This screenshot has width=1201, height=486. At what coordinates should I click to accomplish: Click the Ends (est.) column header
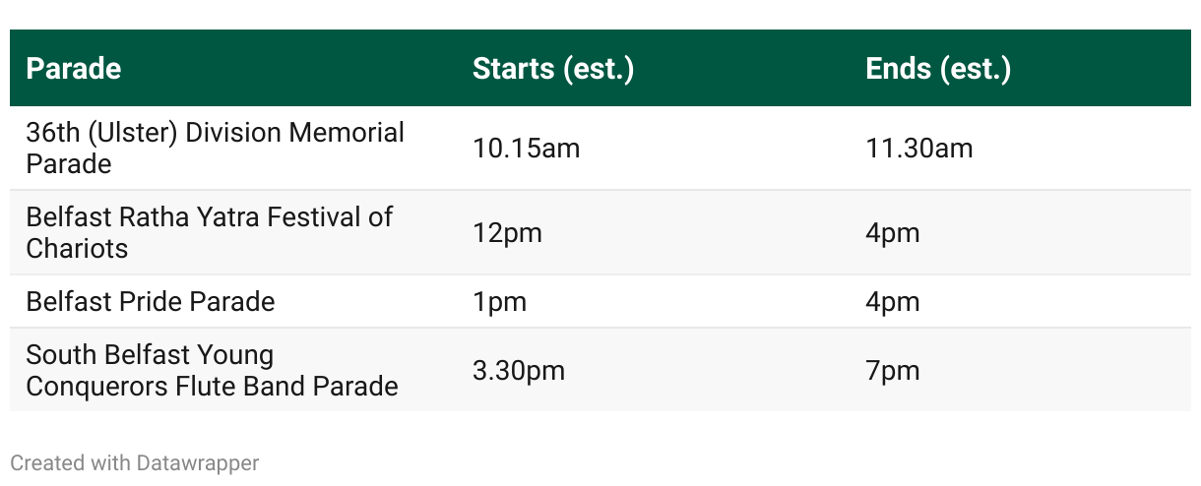pos(938,69)
